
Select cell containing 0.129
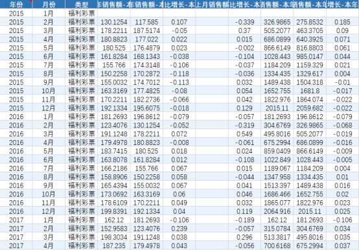coord(244,108)
